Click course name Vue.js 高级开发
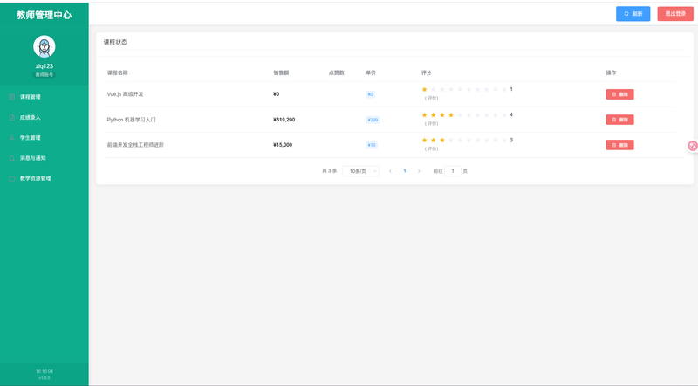 point(125,94)
